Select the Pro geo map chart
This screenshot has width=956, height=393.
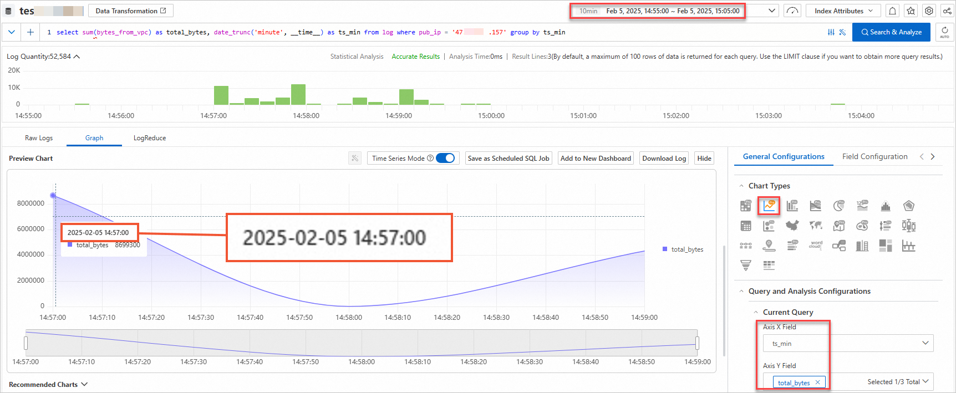pyautogui.click(x=839, y=226)
